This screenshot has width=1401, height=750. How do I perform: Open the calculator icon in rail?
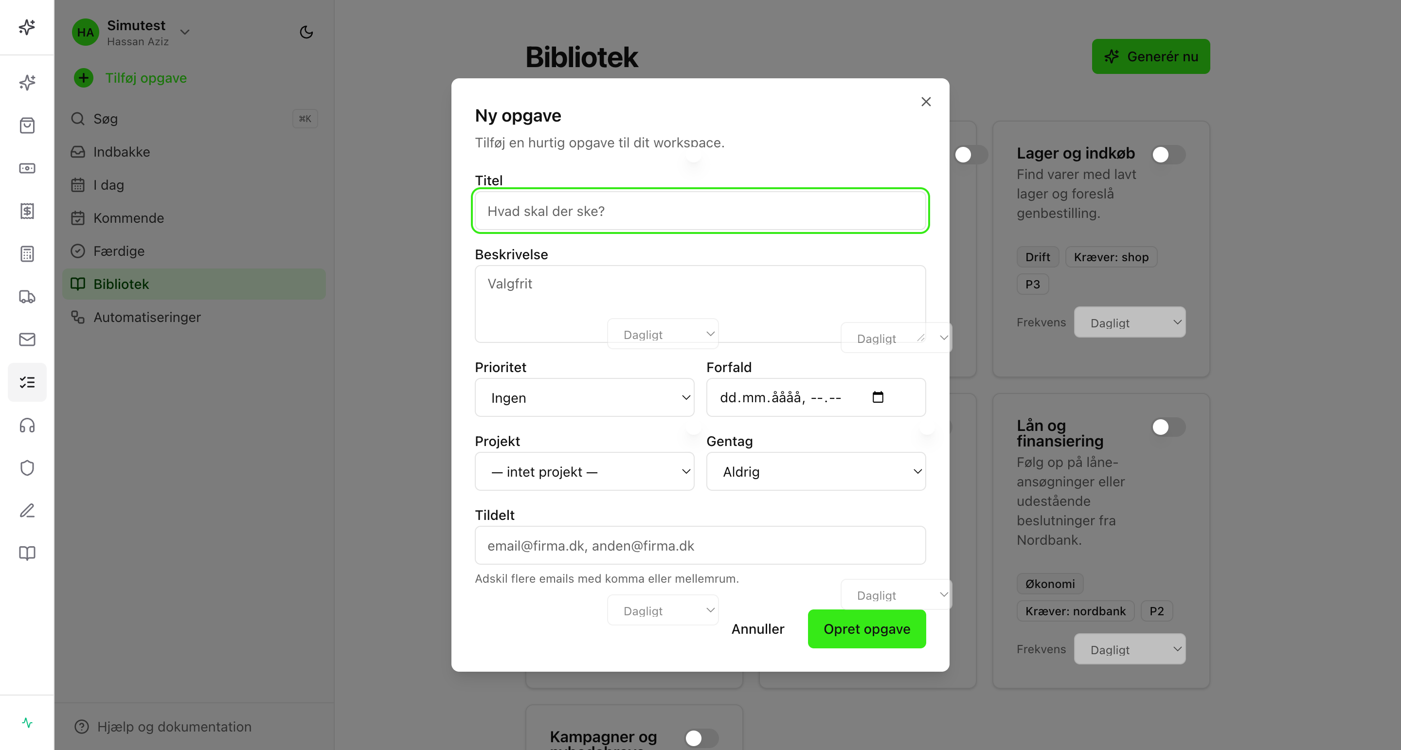tap(27, 253)
